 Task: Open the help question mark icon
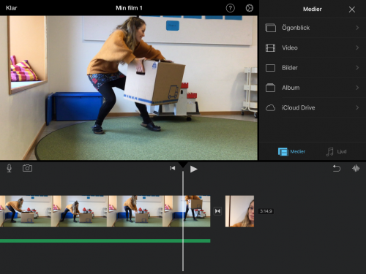tap(230, 8)
